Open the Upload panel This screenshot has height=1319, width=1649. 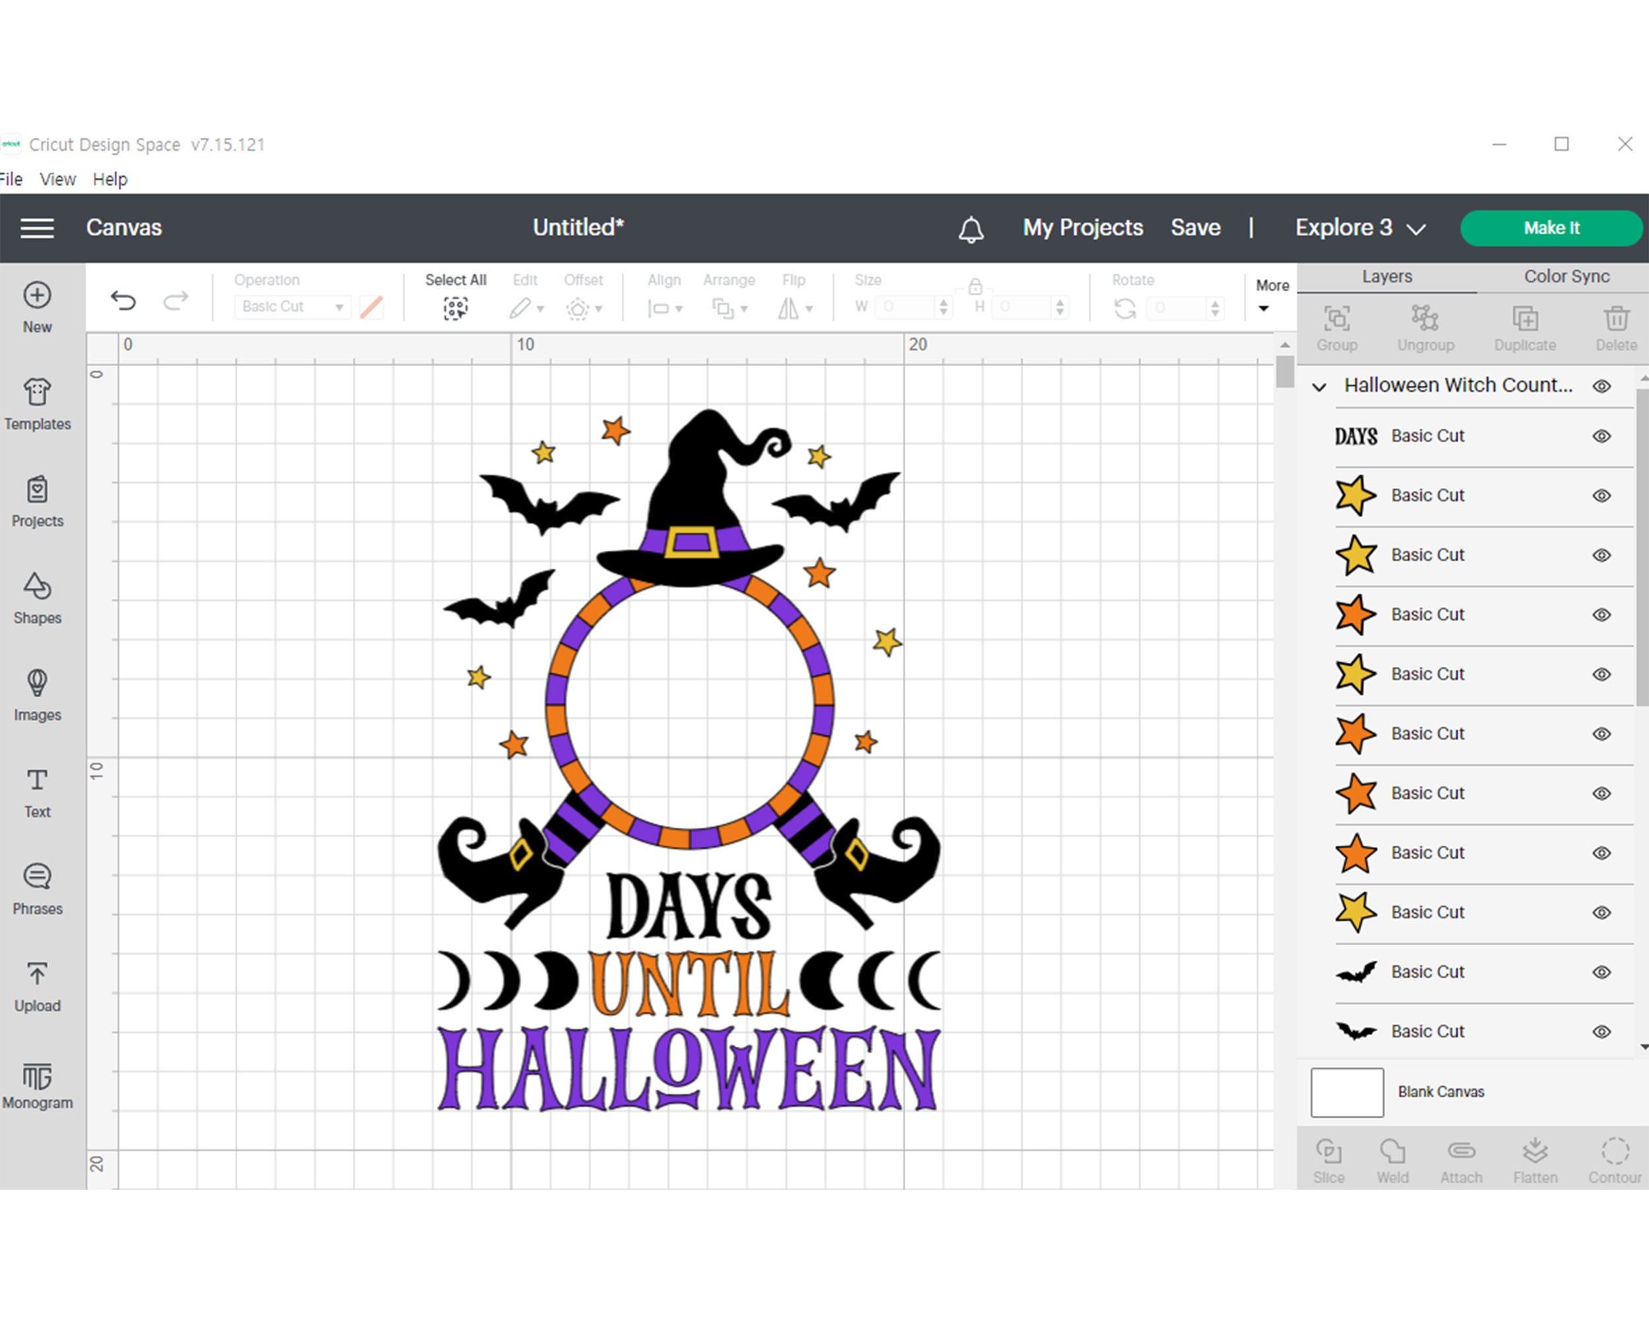point(37,985)
